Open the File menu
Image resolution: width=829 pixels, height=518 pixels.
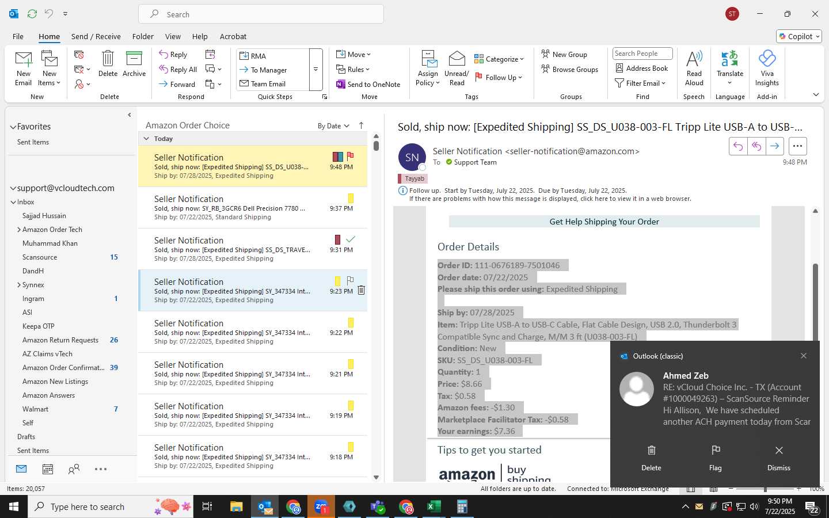(x=18, y=36)
